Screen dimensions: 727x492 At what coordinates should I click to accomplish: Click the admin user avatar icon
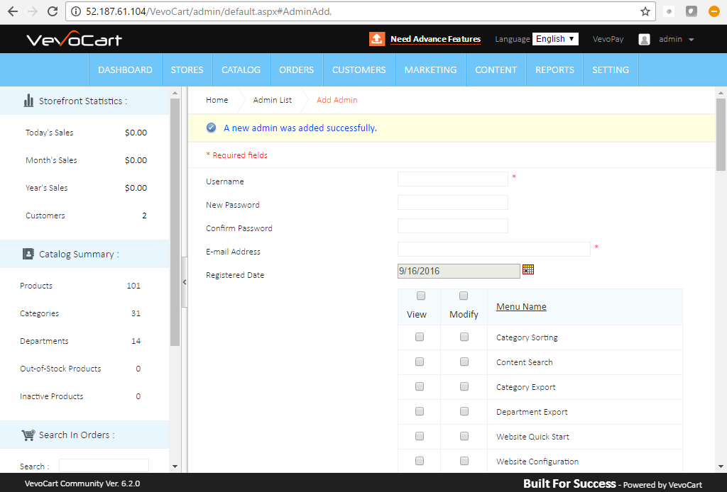(644, 40)
